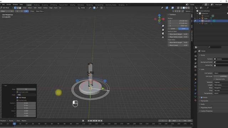The height and width of the screenshot is (128, 228).
Task: Open Rotation Degrees dropdown
Action: click(x=221, y=82)
